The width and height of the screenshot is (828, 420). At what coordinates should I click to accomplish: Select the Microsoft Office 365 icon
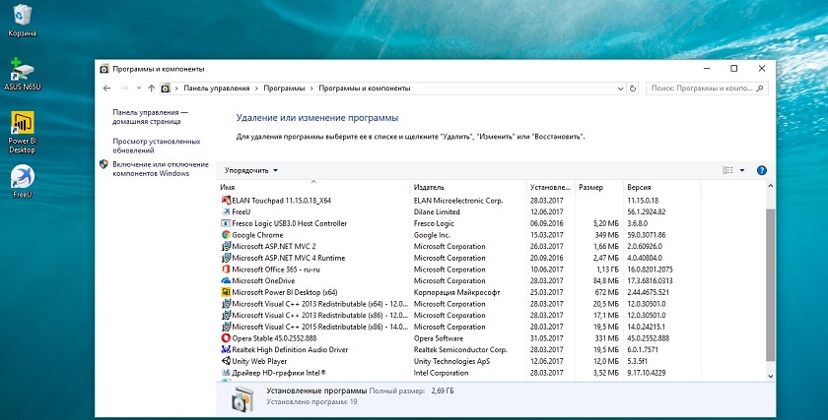click(226, 270)
